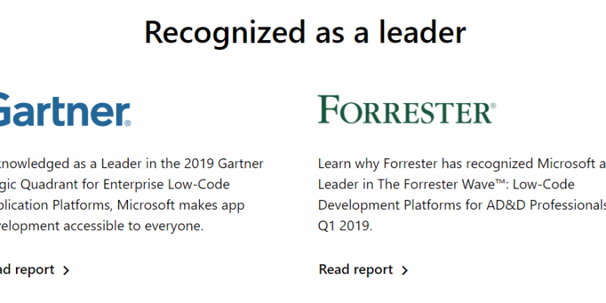Click the registered trademark symbol after Forrester
Image resolution: width=606 pixels, height=303 pixels.
(493, 106)
